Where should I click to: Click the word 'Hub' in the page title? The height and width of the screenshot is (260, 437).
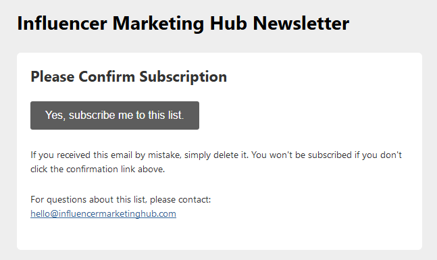pos(228,23)
